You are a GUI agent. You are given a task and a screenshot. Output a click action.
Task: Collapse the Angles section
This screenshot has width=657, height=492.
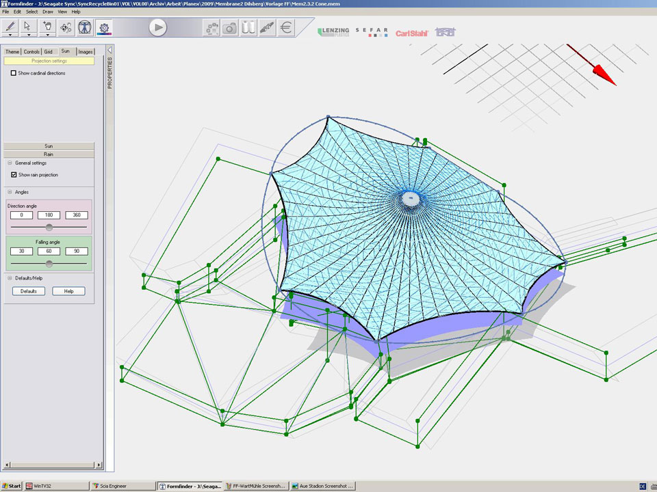tap(10, 192)
